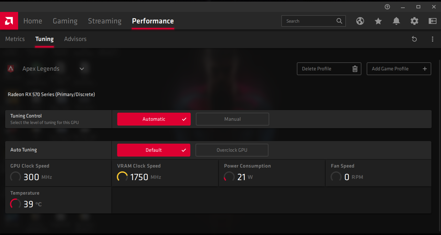Click 'Select the level of tuning' description
This screenshot has height=235, width=441.
click(45, 123)
